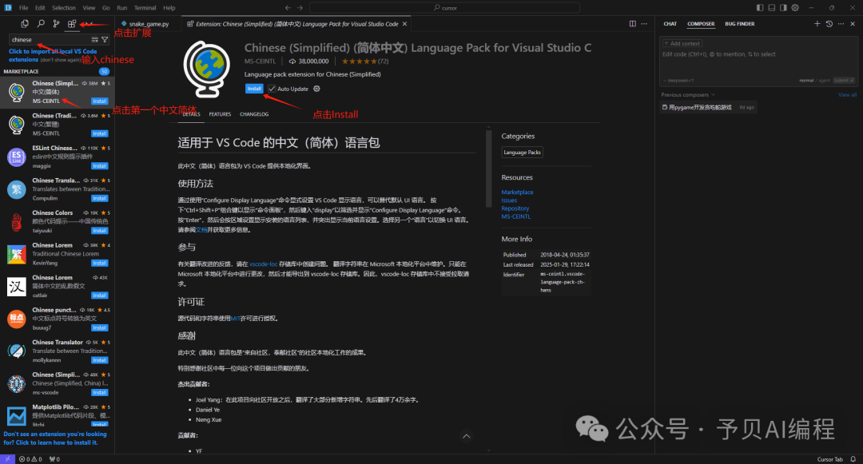
Task: Open the Repository resource link
Action: [515, 208]
